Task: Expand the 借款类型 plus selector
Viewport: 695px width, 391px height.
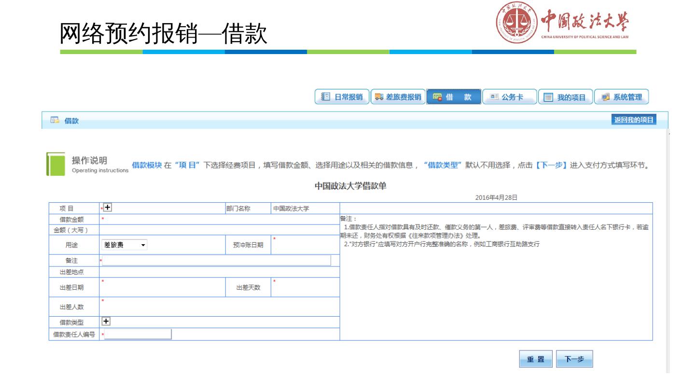Action: click(x=106, y=321)
